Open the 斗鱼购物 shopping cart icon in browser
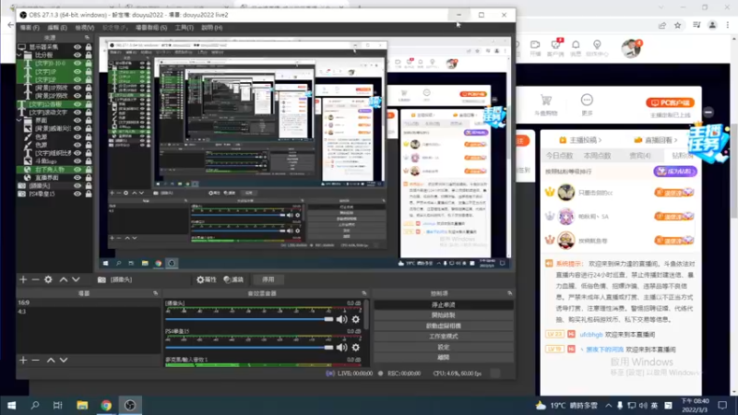The image size is (738, 415). pos(546,101)
